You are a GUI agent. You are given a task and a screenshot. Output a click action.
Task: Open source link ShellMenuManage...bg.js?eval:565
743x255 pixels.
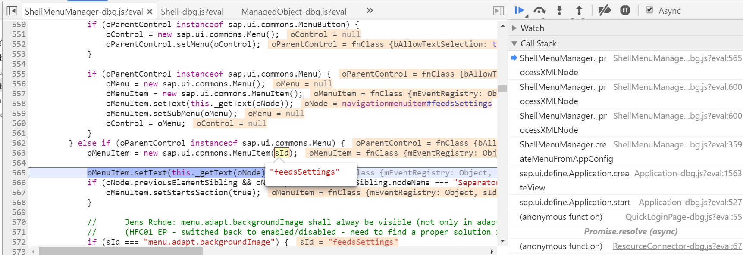677,58
